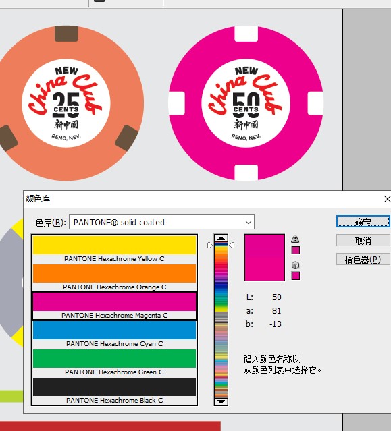Cancel with the 取消 button

click(363, 241)
